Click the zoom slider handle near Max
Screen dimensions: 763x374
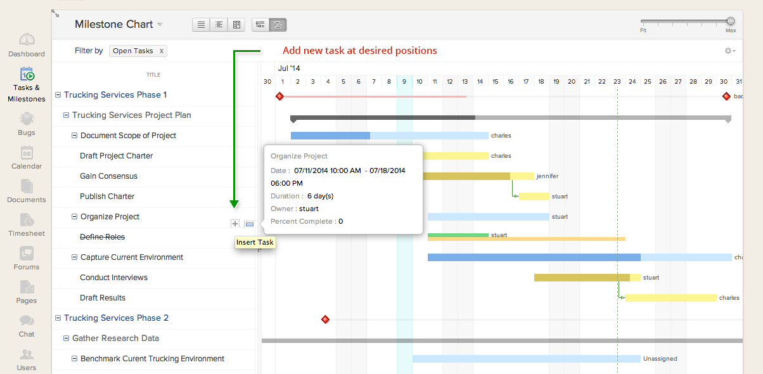(731, 21)
